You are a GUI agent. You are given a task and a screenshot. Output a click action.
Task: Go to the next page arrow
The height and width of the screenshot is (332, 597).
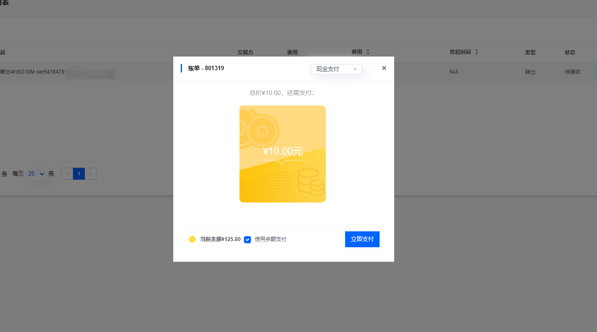(91, 174)
